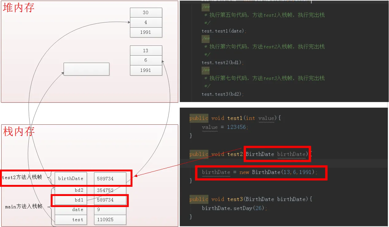Click the heap cell containing 13
Screen dimensions: 389x227
coord(146,50)
